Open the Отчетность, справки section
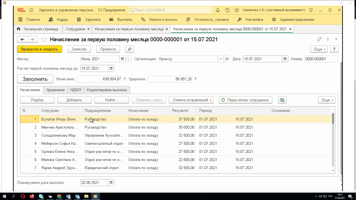The image size is (356, 200). 207,20
